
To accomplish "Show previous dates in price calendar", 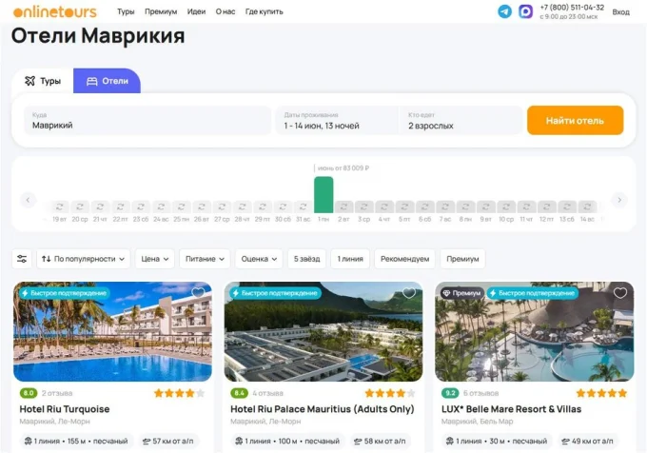I will [28, 200].
